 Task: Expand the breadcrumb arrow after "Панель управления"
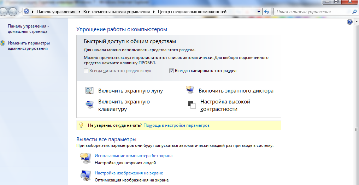(x=80, y=12)
